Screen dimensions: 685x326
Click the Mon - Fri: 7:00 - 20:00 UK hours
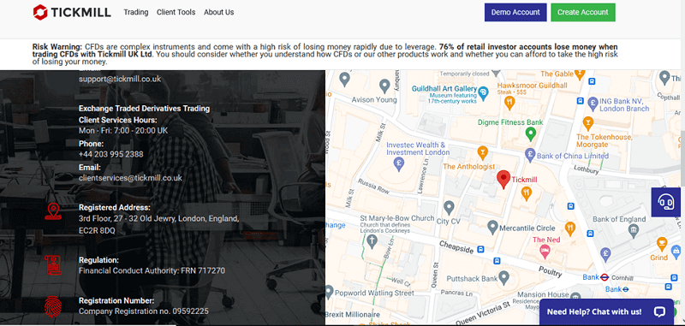click(x=123, y=131)
